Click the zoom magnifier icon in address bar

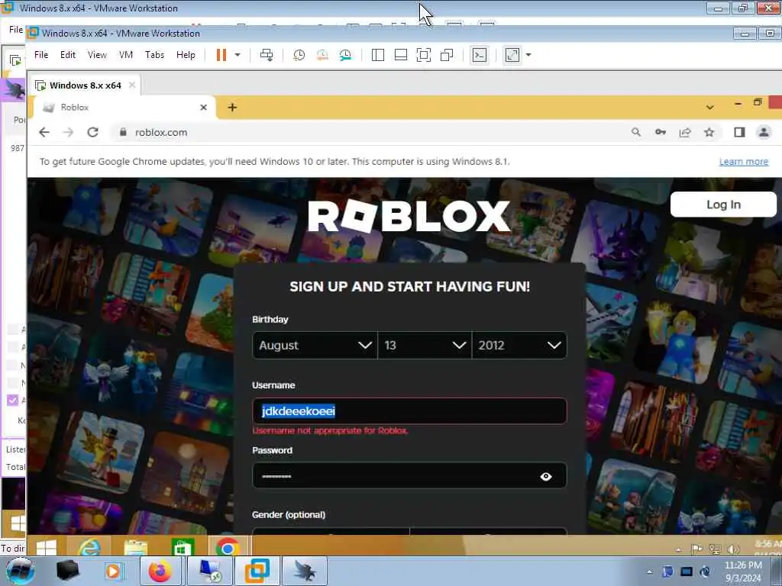tap(636, 132)
